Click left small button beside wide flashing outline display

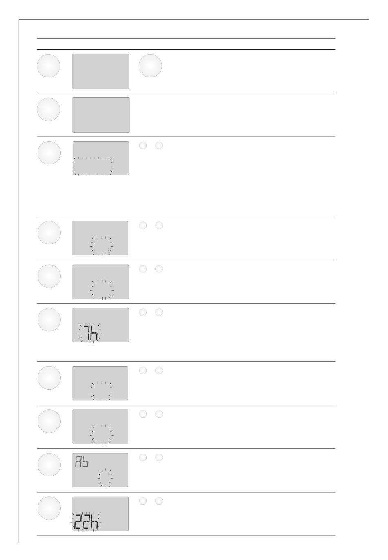tap(143, 145)
